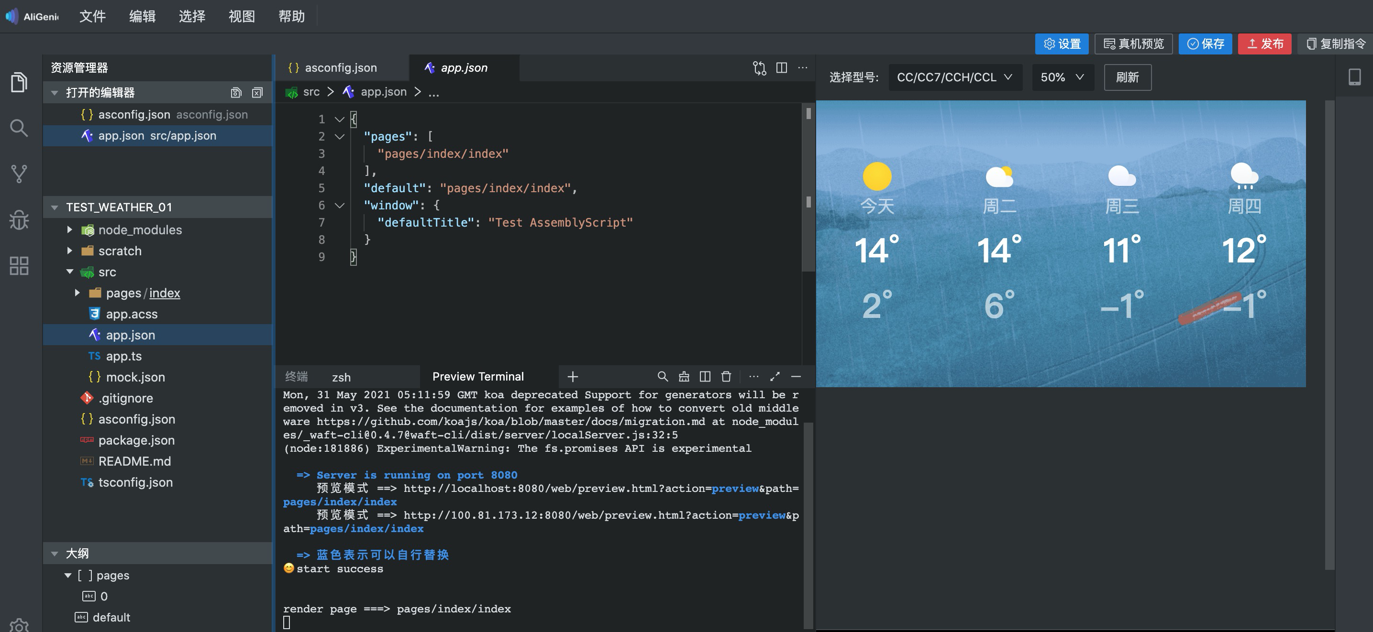Image resolution: width=1373 pixels, height=632 pixels.
Task: Toggle the device phone icon in preview
Action: [x=1354, y=77]
